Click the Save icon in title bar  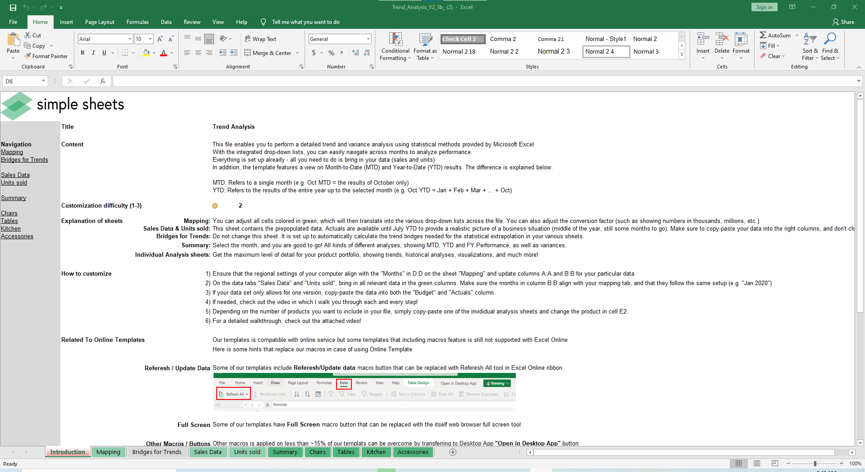(13, 7)
